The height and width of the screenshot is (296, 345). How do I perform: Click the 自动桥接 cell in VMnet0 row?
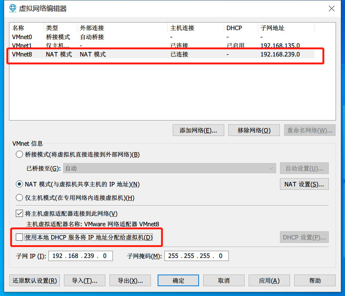(92, 37)
